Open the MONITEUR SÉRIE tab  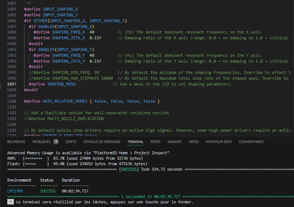(x=218, y=142)
